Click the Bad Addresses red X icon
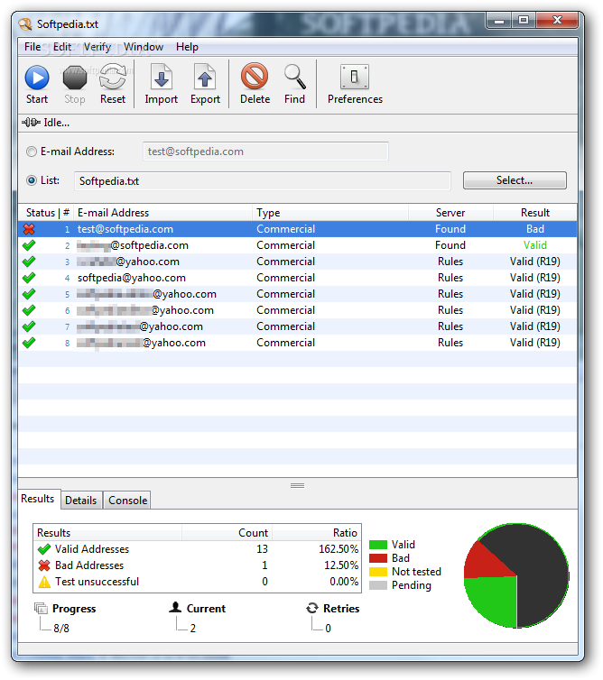Screen dimensions: 603x680 tap(44, 565)
